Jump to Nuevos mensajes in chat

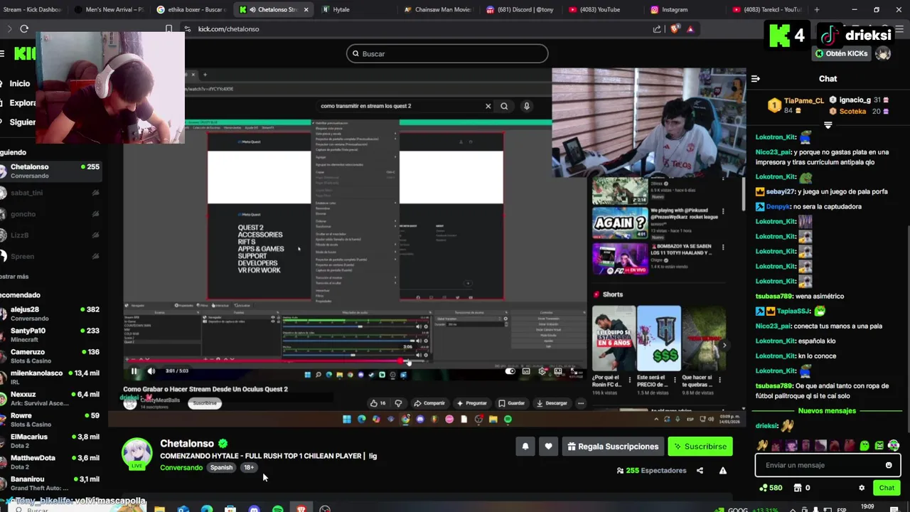pos(827,411)
